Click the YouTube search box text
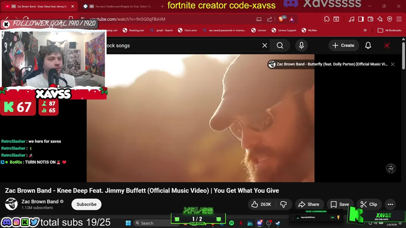Image resolution: width=406 pixels, height=228 pixels. pos(118,45)
